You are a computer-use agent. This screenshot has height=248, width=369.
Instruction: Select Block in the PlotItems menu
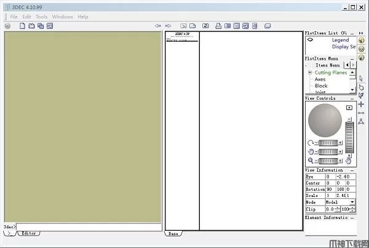click(x=321, y=86)
